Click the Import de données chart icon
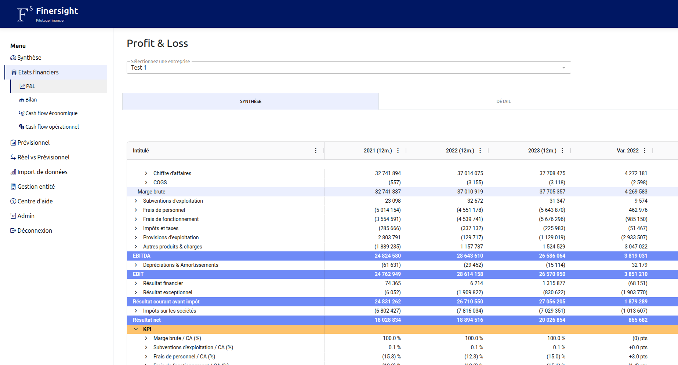Viewport: 678px width, 365px height. (13, 172)
